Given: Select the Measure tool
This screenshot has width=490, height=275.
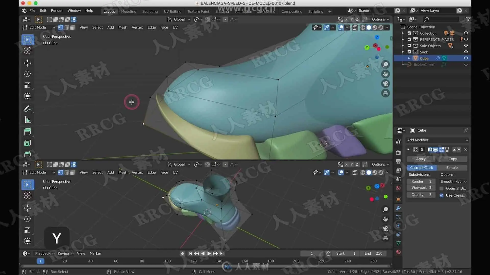Looking at the screenshot, I should 27,120.
